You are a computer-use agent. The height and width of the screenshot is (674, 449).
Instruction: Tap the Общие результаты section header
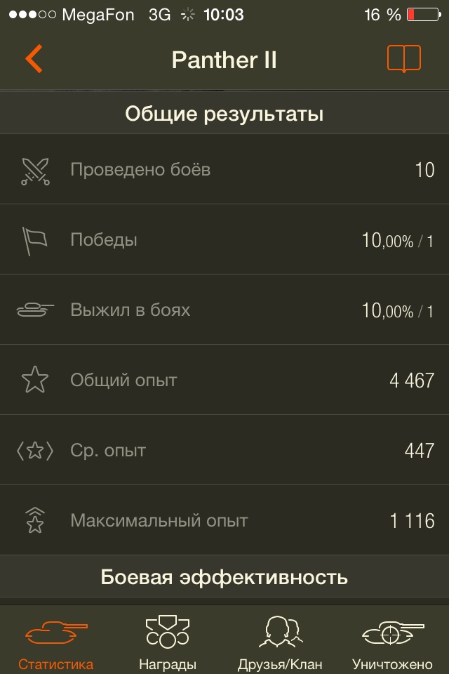pyautogui.click(x=224, y=114)
